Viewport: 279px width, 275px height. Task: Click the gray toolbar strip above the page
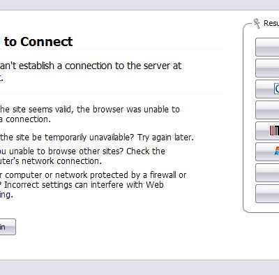tap(139, 5)
